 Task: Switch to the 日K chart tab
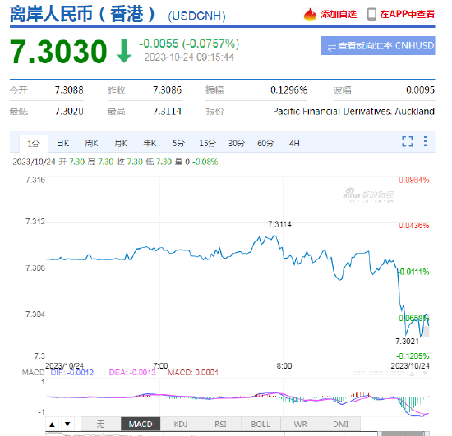tap(62, 143)
